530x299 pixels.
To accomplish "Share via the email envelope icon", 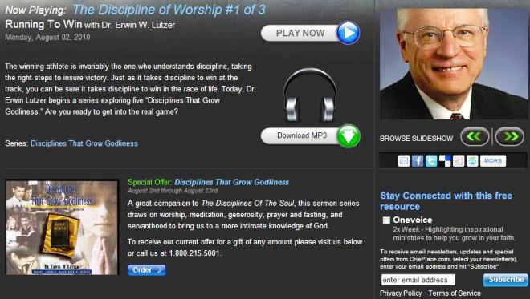I will (x=404, y=160).
